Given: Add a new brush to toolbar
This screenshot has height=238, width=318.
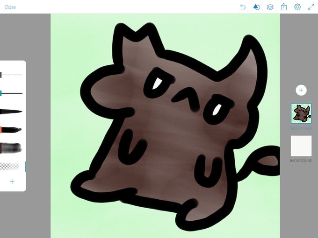Looking at the screenshot, I should 12,182.
